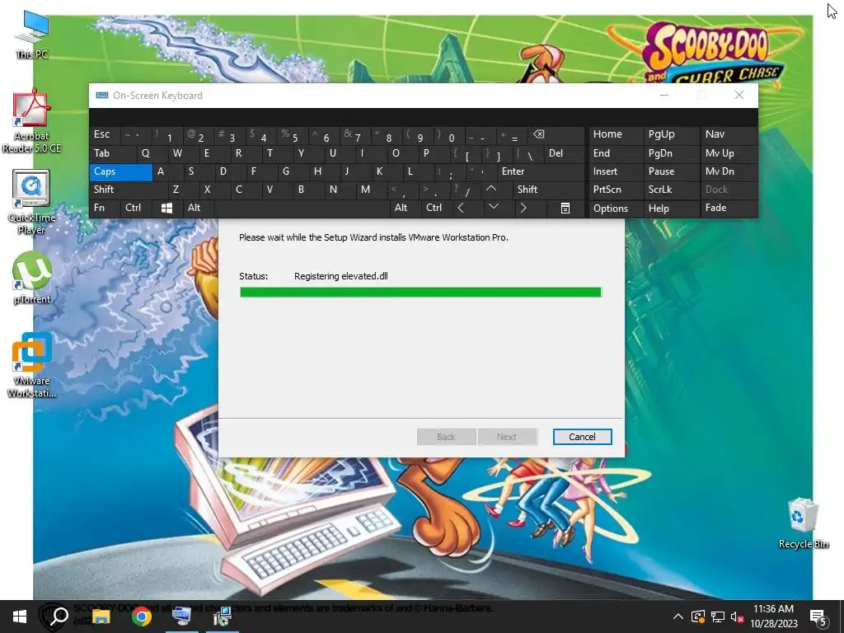Switch to the VMware installer taskbar item
844x633 pixels.
click(x=222, y=617)
